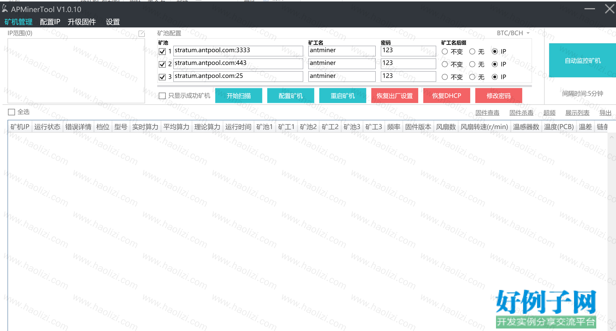Select IP suffix for pool 2
616x331 pixels.
tap(494, 64)
